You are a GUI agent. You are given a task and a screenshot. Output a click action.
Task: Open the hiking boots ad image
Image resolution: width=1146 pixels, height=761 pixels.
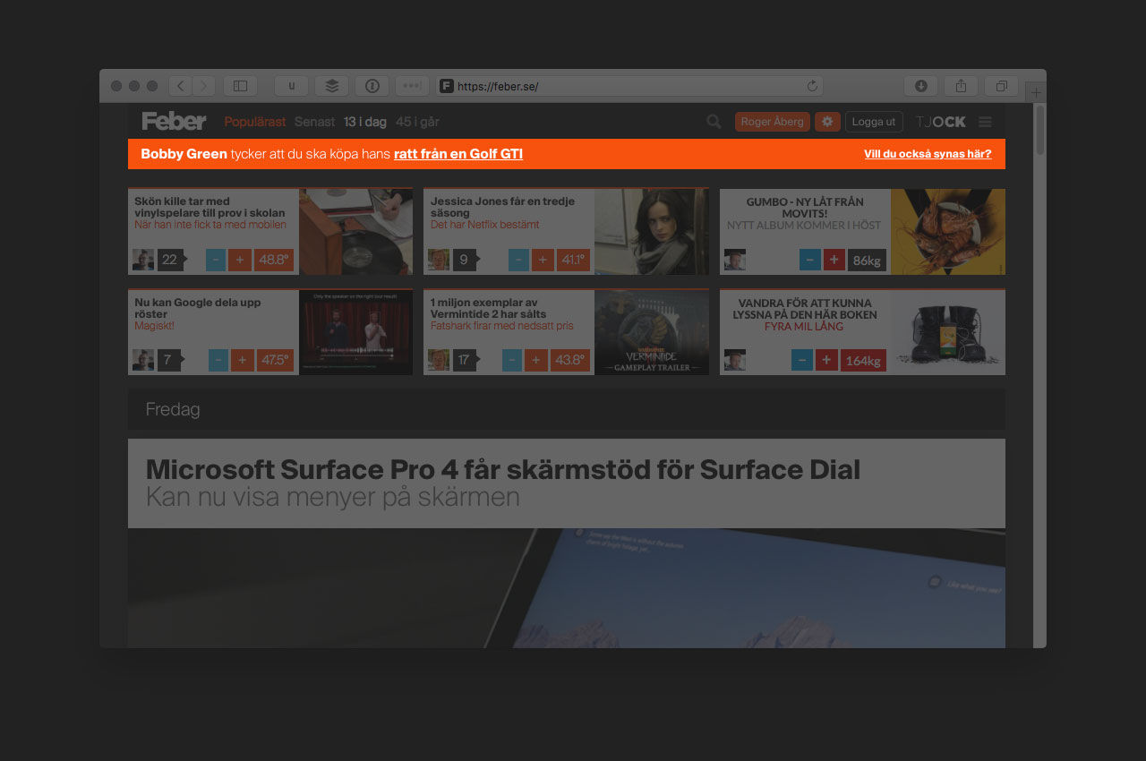[x=947, y=332]
